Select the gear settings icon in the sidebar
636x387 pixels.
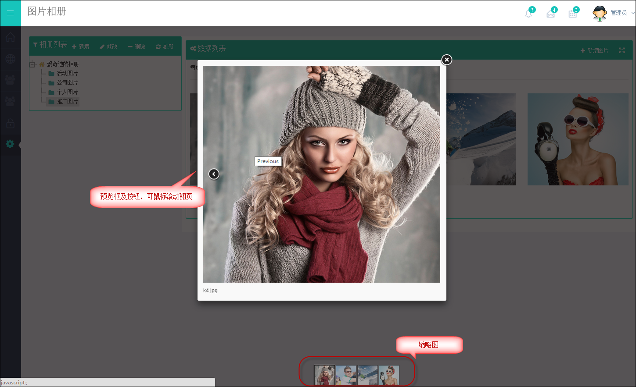coord(10,144)
